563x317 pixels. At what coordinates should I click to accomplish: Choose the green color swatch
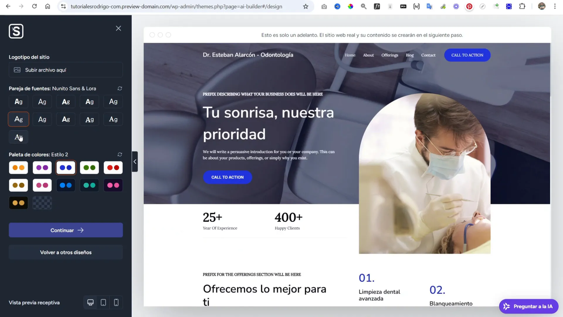coord(89,167)
